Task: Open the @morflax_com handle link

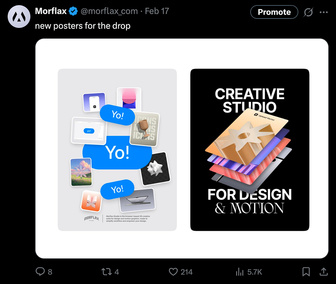Action: (110, 11)
